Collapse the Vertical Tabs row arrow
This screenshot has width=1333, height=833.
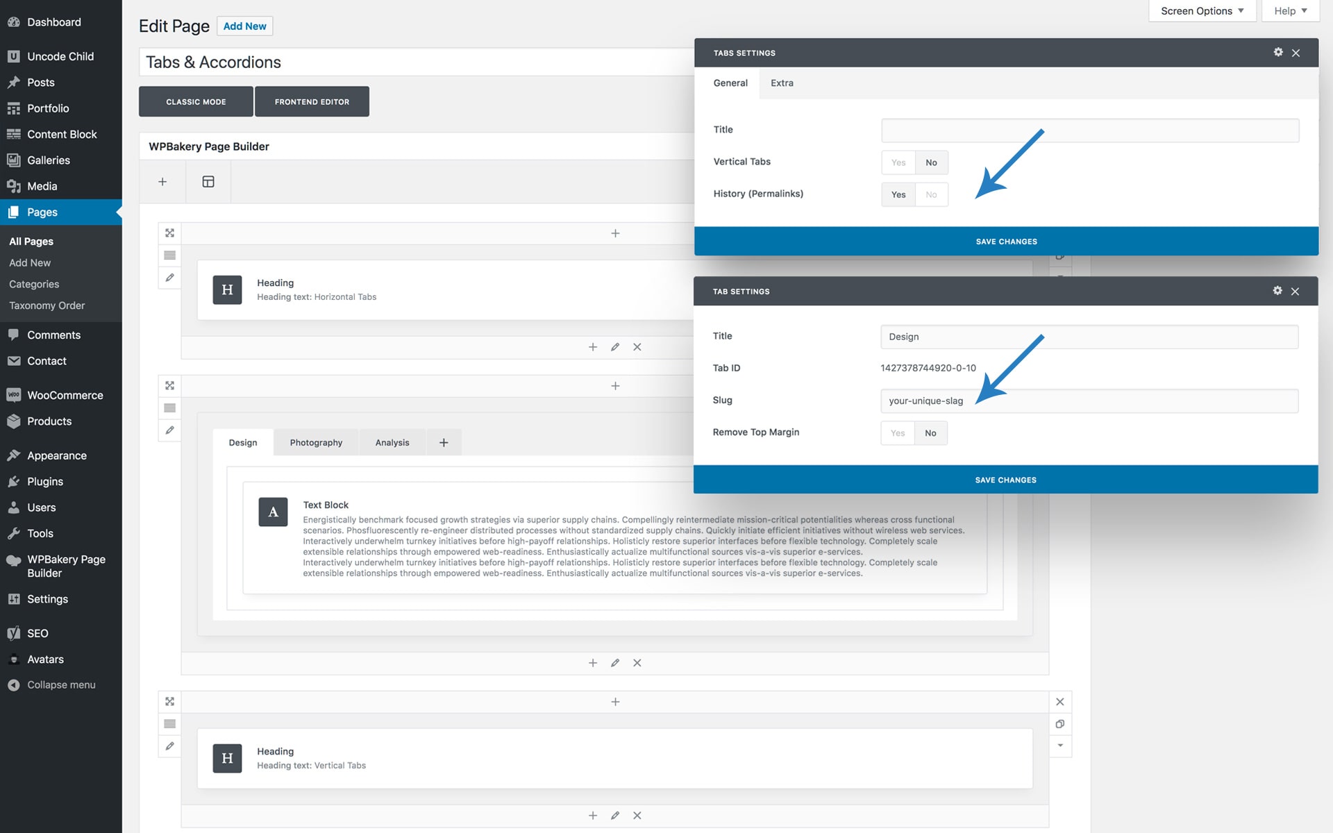click(x=1060, y=746)
